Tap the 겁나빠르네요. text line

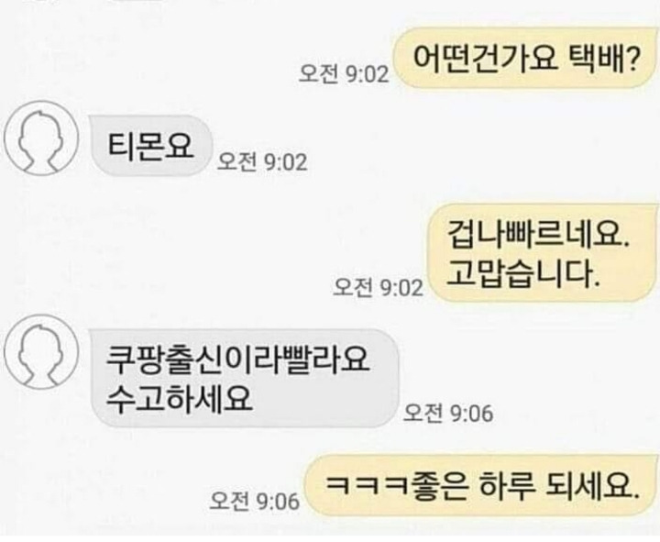(x=538, y=235)
